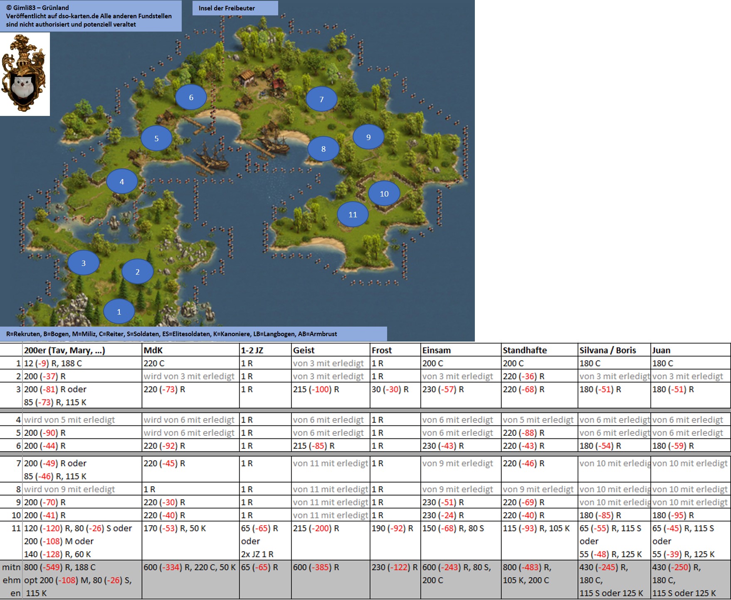Click the 'Geist' column header
The image size is (731, 600).
tap(304, 350)
